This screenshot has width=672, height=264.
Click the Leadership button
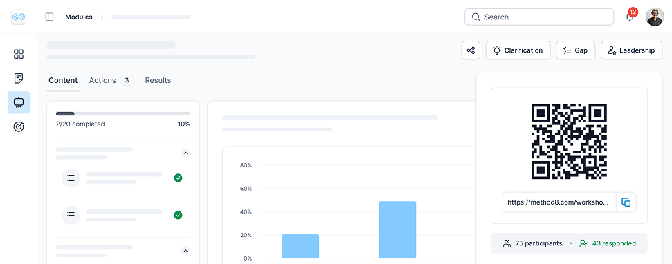pyautogui.click(x=631, y=50)
